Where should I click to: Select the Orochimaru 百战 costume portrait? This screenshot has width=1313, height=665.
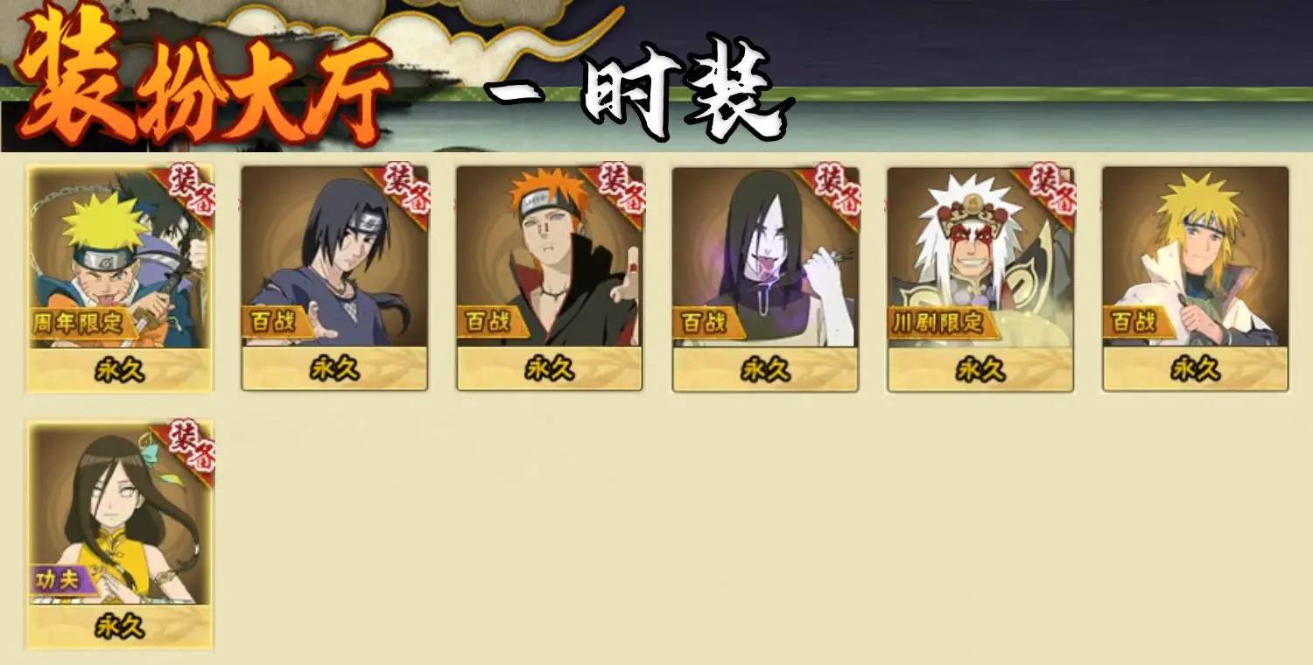pos(765,257)
